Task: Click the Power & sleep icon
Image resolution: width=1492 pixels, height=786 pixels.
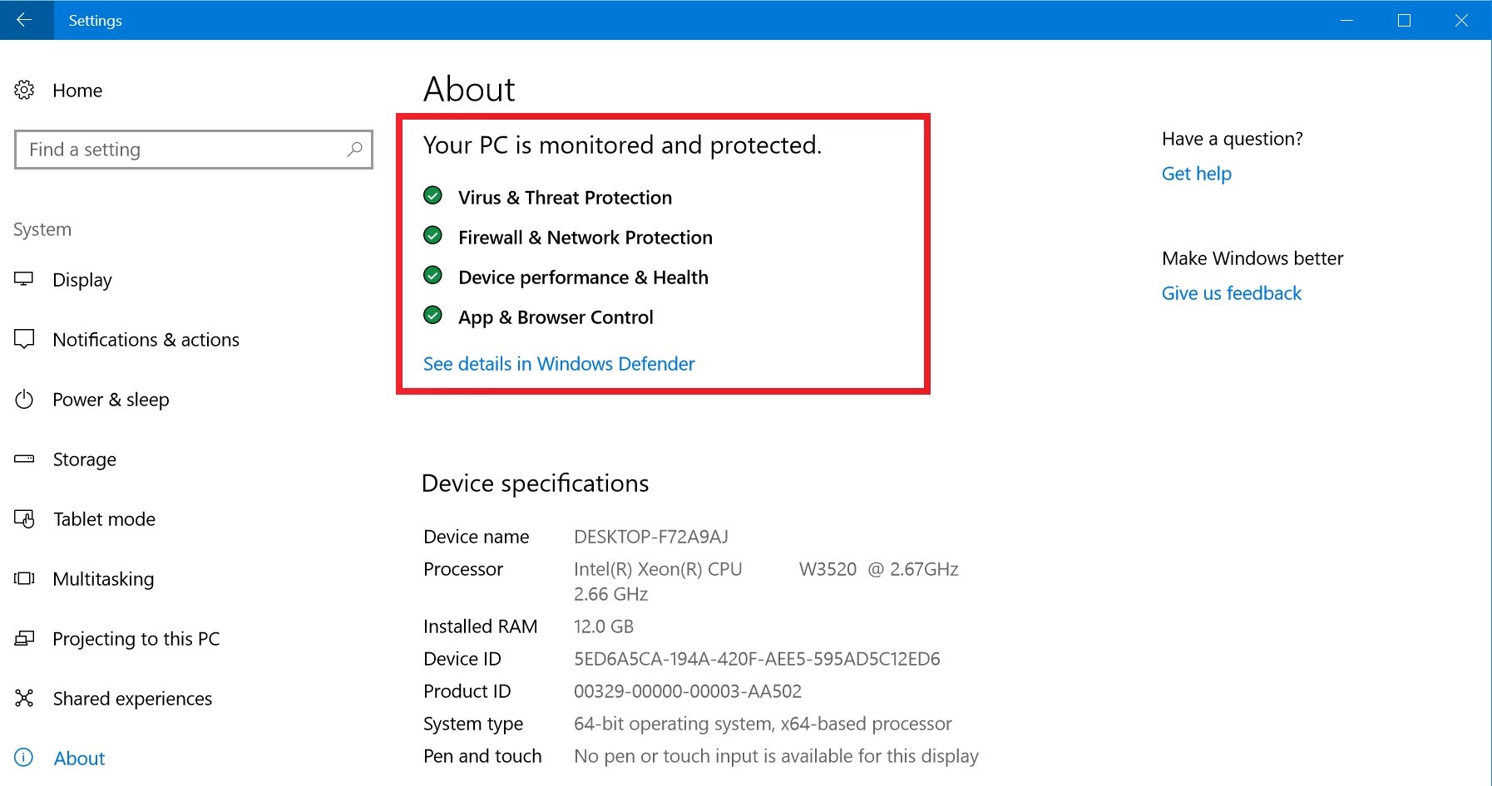Action: tap(24, 400)
